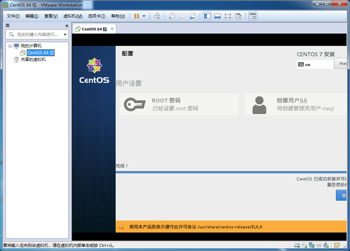Click the Send Ctrl+Alt+Del icon
Image resolution: width=350 pixels, height=251 pixels.
coord(157,16)
